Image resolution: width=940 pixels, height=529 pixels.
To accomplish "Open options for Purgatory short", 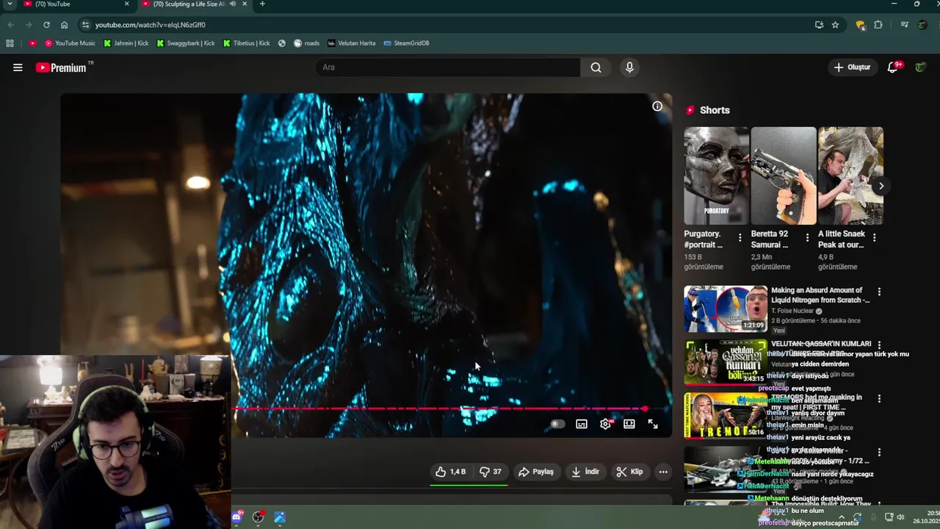I will 740,238.
